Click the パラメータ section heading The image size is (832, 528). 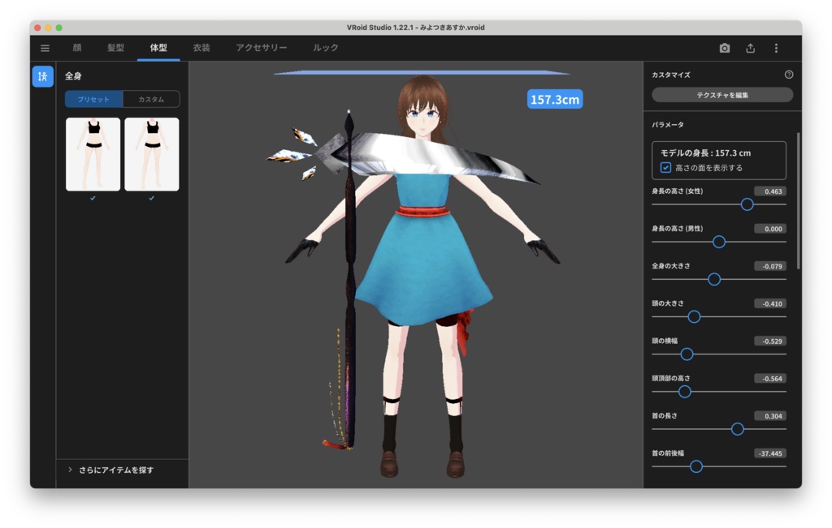pos(668,124)
